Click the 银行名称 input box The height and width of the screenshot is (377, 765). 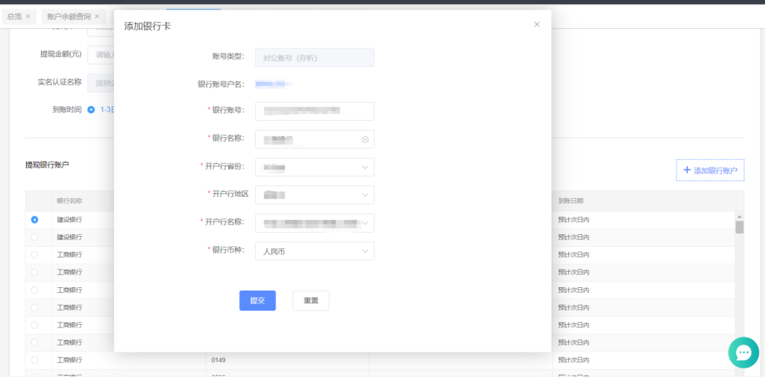(314, 139)
